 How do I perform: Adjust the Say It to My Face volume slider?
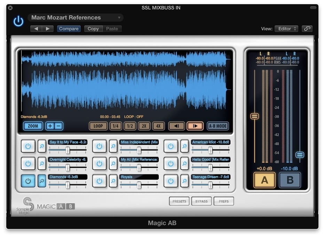[x=68, y=150]
